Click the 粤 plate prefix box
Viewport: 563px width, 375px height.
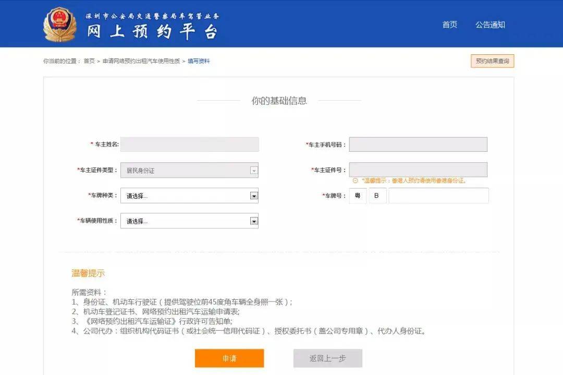(358, 196)
